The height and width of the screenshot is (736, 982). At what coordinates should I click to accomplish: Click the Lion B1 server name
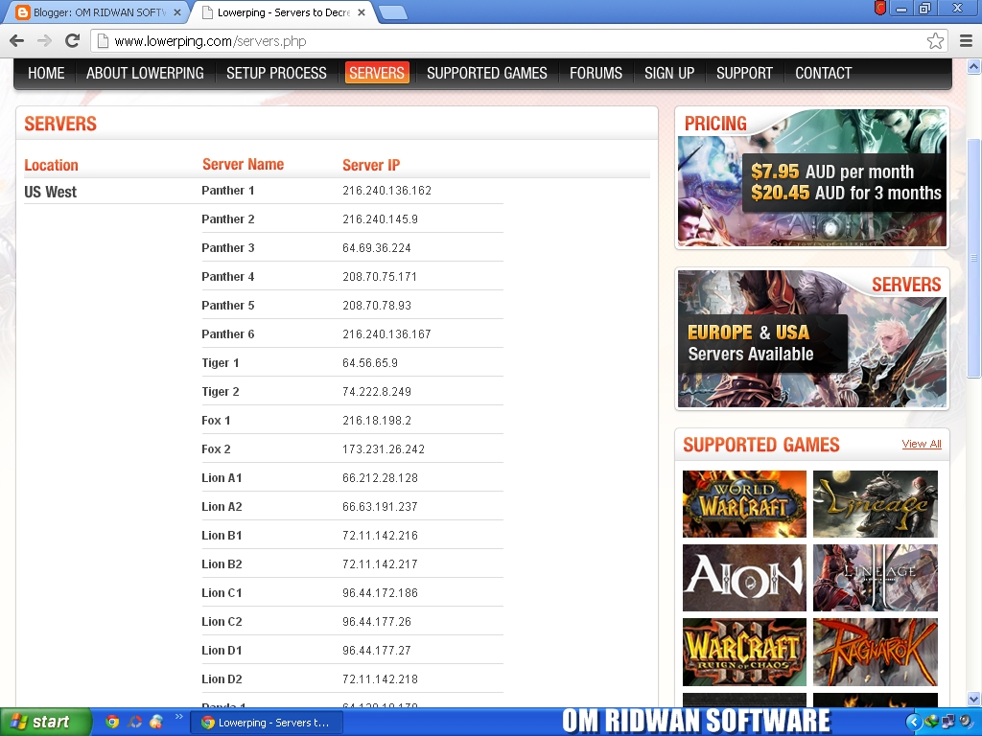pyautogui.click(x=222, y=536)
